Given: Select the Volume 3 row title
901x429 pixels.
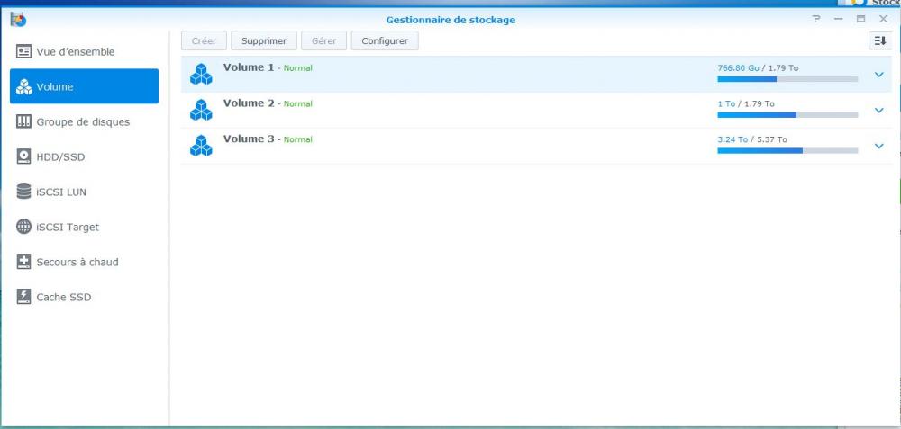Looking at the screenshot, I should point(249,139).
